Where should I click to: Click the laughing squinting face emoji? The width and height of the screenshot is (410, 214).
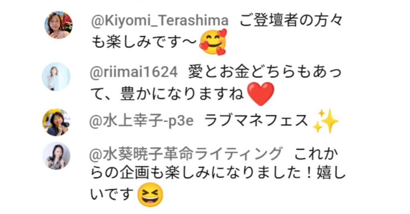click(x=150, y=195)
